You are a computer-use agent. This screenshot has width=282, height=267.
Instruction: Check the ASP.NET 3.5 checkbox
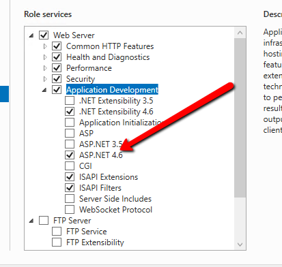(70, 144)
